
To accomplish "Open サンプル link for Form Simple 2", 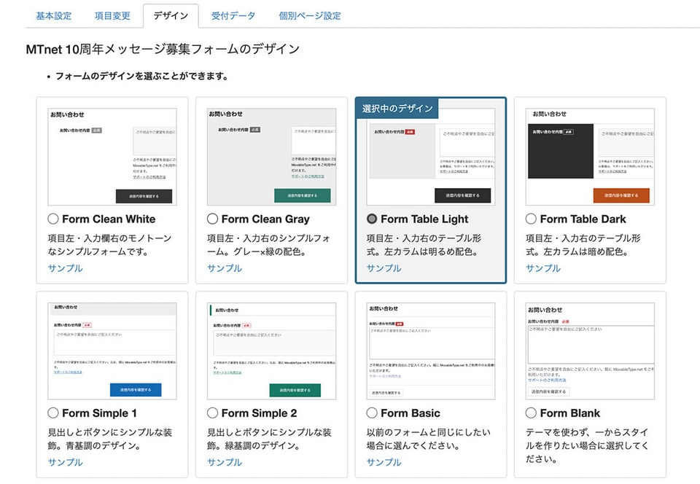I will [225, 462].
